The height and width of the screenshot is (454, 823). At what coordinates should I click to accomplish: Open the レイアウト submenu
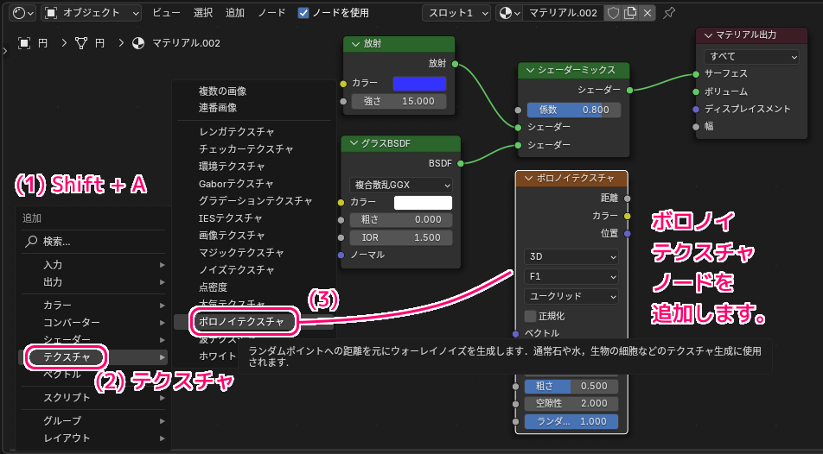point(93,438)
